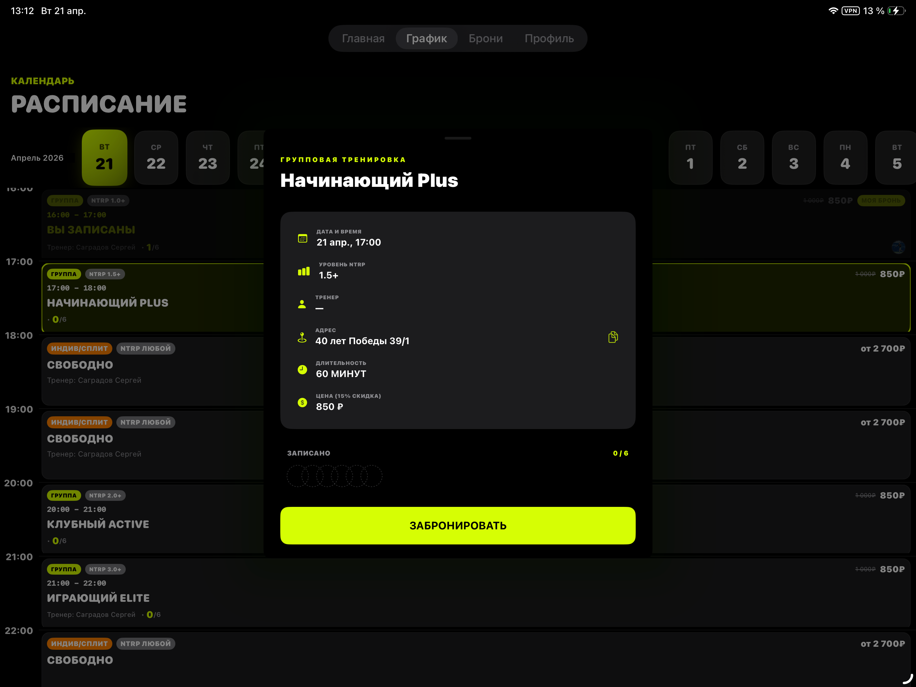Tap the 0 / 6 enrolled counter
Screen dimensions: 916x687
(x=620, y=453)
